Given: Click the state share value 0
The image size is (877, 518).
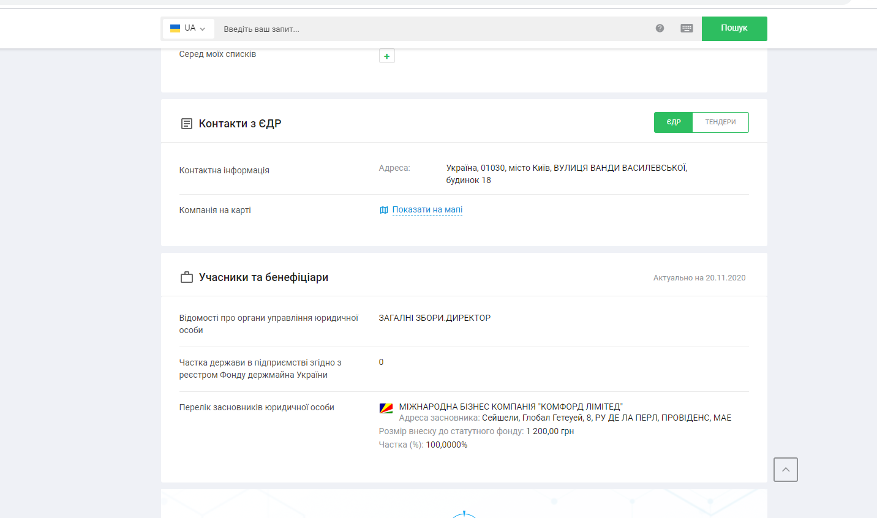Looking at the screenshot, I should pyautogui.click(x=381, y=362).
